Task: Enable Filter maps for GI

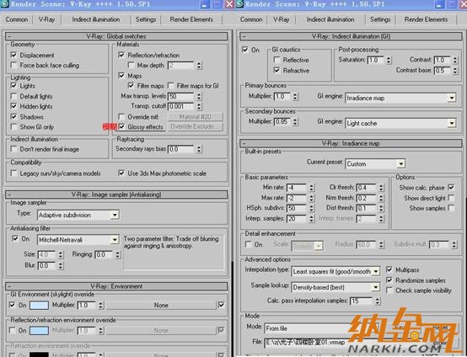Action: click(170, 86)
